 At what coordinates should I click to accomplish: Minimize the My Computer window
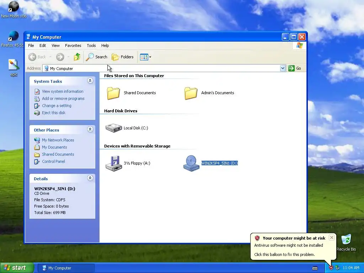(285, 37)
